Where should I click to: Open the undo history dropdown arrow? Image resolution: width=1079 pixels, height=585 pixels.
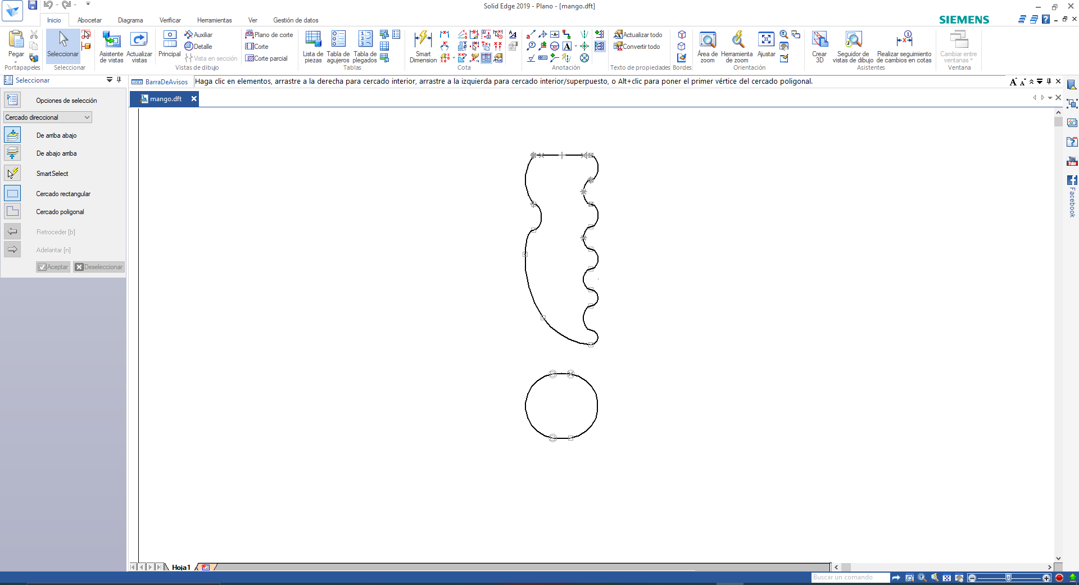click(x=57, y=5)
